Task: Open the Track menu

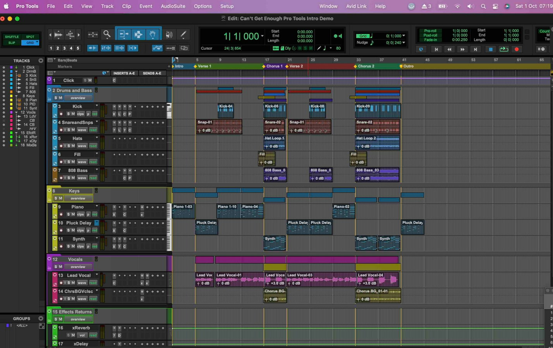Action: (x=107, y=6)
